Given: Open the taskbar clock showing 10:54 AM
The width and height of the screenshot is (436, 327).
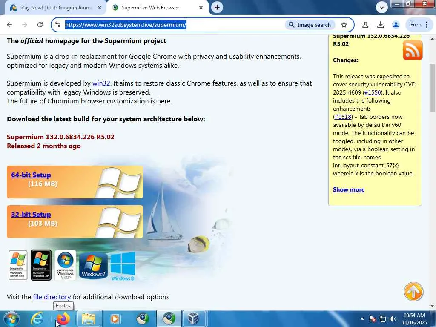Looking at the screenshot, I should [414, 319].
